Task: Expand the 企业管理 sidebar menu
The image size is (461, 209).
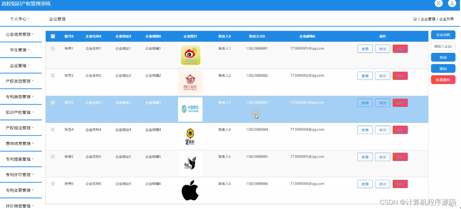Action: 19,66
